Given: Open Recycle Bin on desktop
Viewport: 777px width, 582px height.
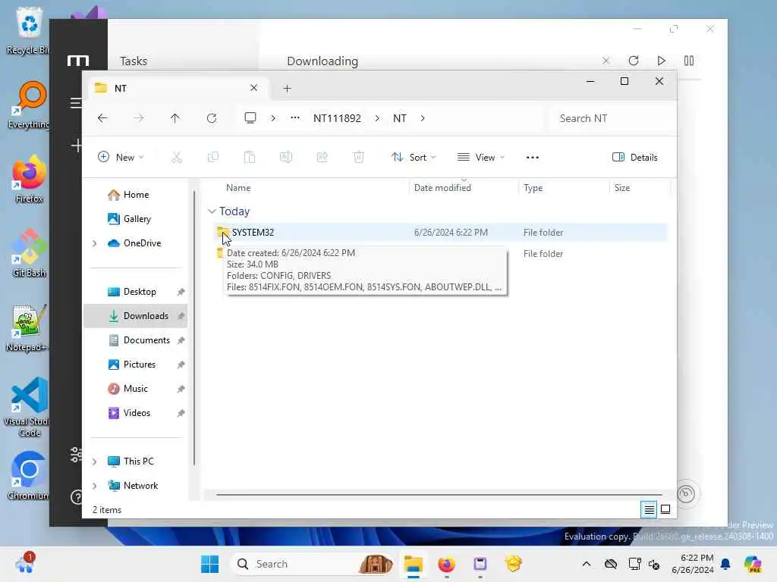Looking at the screenshot, I should (28, 30).
